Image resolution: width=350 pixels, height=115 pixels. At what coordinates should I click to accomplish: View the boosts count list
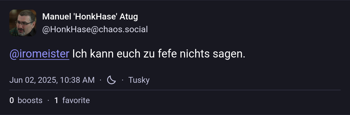coord(26,100)
